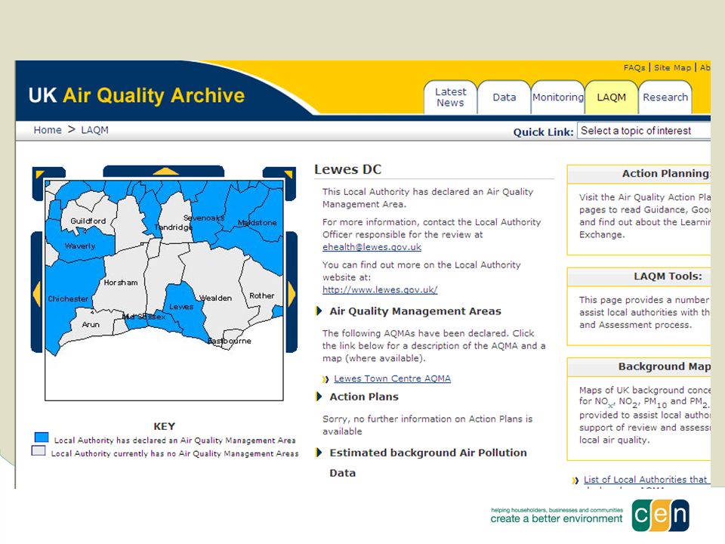The height and width of the screenshot is (544, 725).
Task: Pan the map north-west with corner arrow
Action: pyautogui.click(x=41, y=175)
